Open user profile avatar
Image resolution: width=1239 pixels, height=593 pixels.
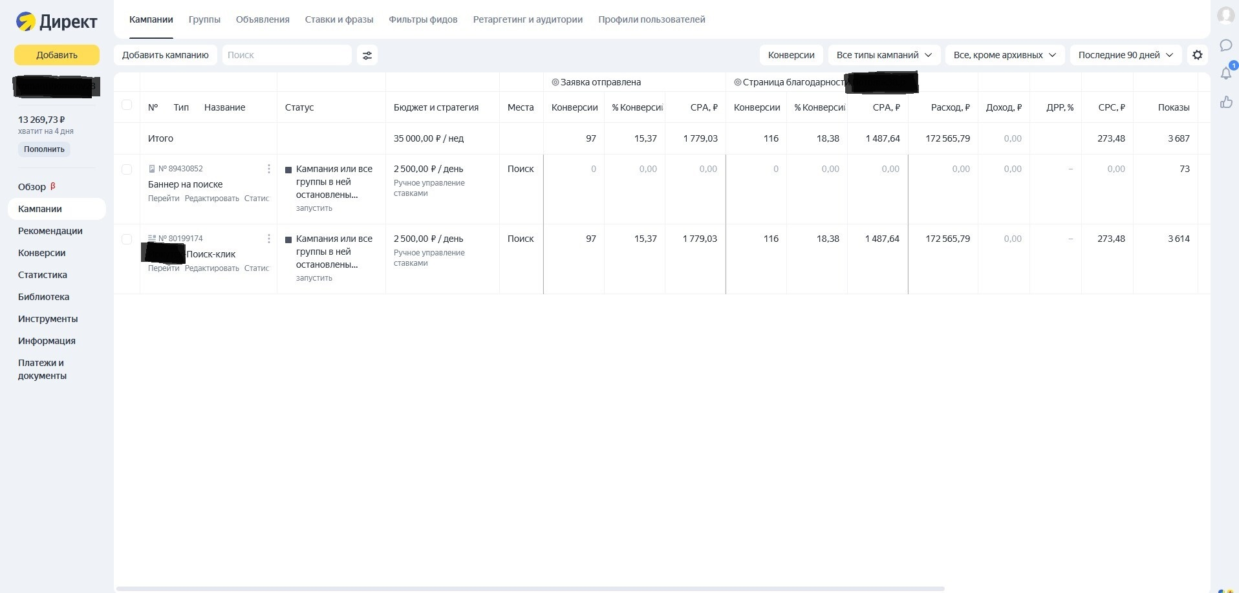pyautogui.click(x=1225, y=16)
